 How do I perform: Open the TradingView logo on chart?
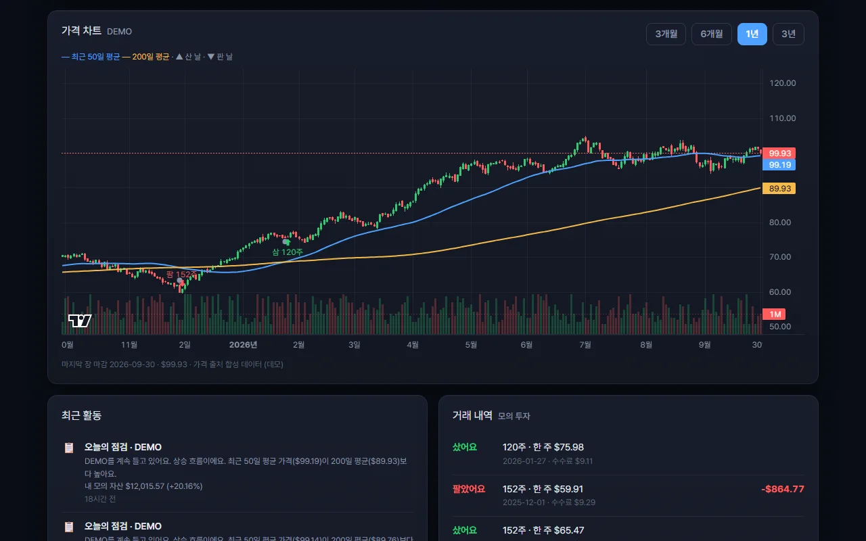[80, 321]
